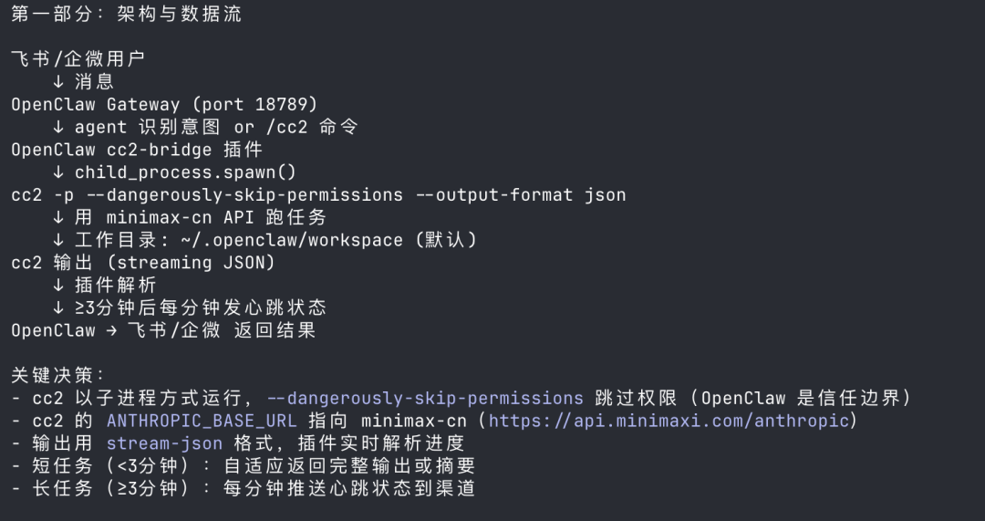Click the blue stream-json keyword
985x521 pixels.
coord(164,443)
